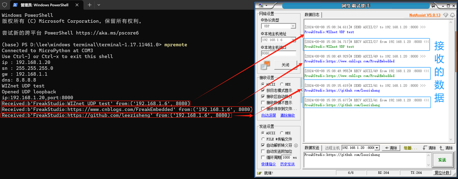Click the send box scrollbar's down arrow
This screenshot has width=458, height=179.
tap(429, 165)
